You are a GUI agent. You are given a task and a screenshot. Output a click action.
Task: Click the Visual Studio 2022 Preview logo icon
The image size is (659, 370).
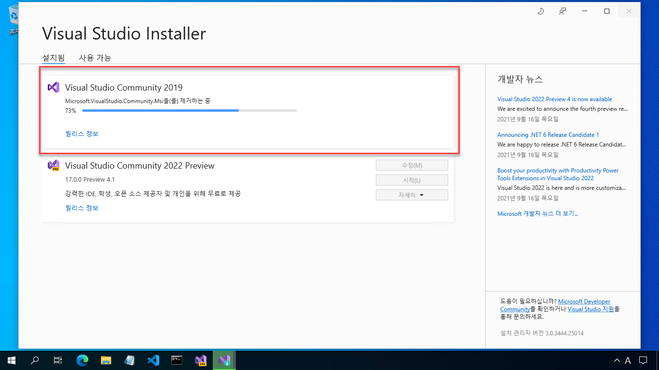[53, 166]
